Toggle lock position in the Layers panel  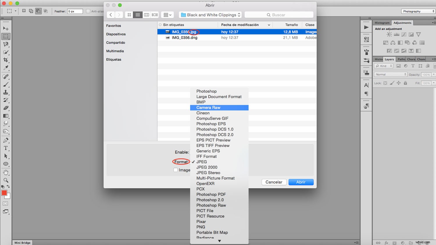399,83
